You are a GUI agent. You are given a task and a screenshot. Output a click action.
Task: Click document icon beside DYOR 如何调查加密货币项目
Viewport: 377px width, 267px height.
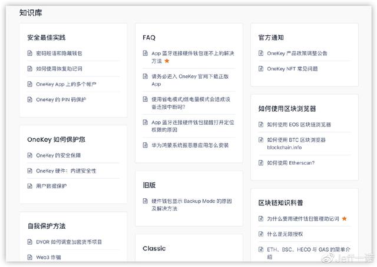tap(30, 242)
